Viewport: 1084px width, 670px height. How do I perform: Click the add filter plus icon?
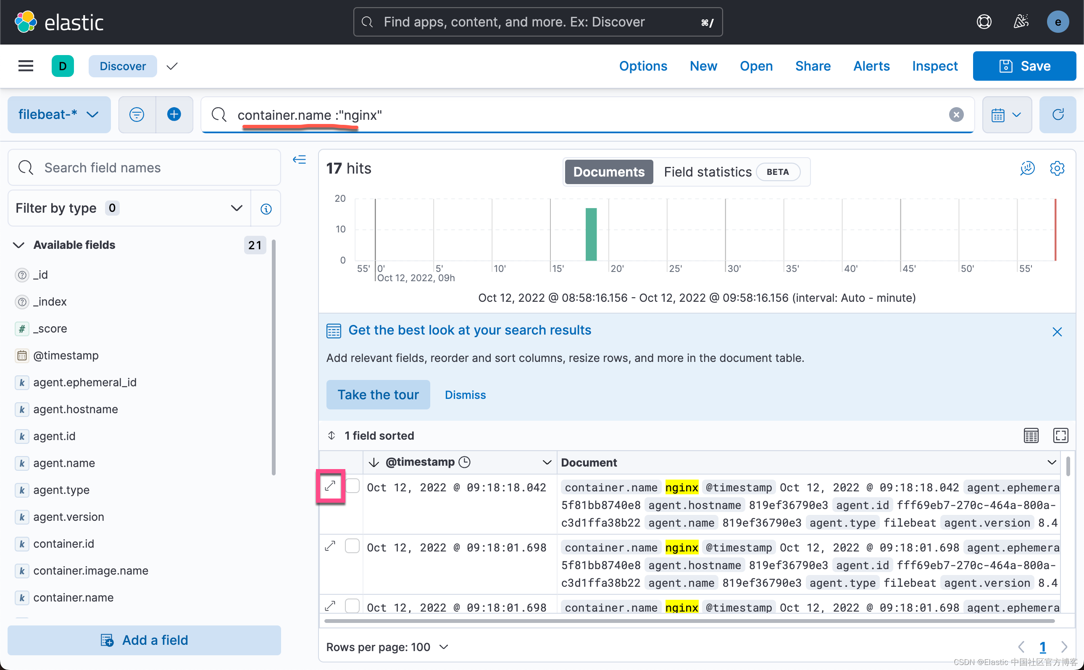click(174, 114)
